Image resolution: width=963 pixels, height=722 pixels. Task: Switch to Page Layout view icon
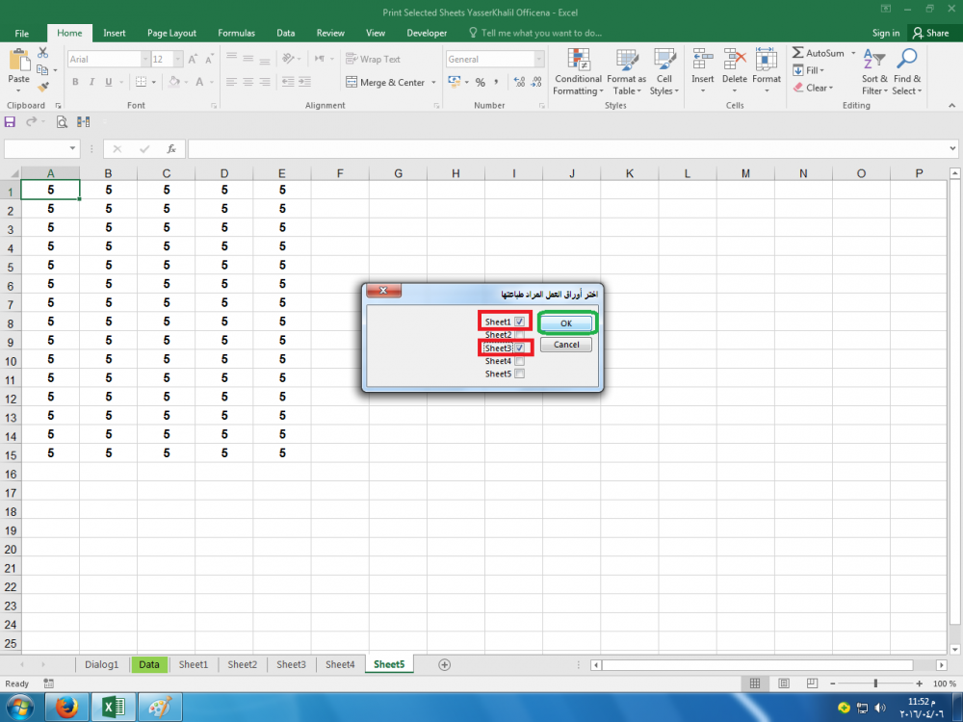coord(784,683)
